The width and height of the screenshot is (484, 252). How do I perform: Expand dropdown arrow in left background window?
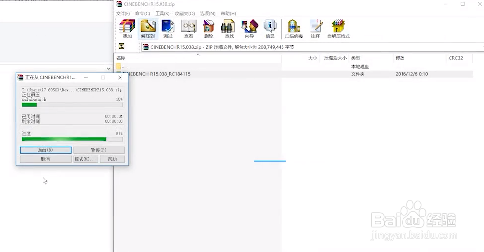point(108,69)
